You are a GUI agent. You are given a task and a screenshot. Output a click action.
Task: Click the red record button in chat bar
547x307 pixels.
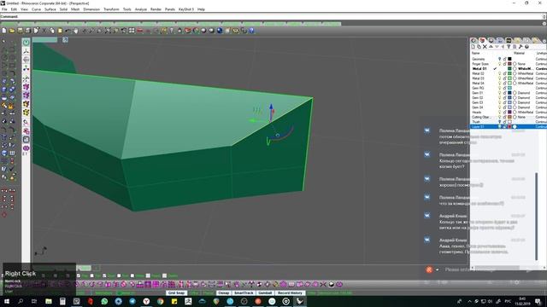pyautogui.click(x=429, y=269)
